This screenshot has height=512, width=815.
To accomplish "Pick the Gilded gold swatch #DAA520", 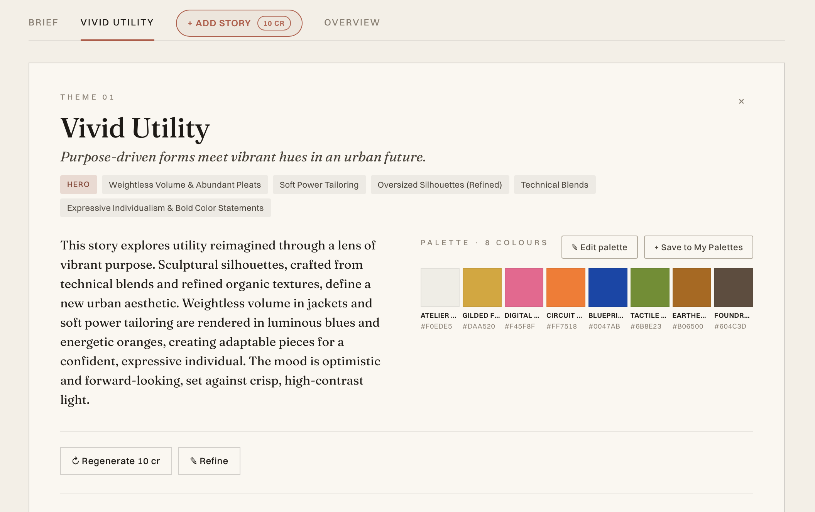I will click(x=482, y=287).
